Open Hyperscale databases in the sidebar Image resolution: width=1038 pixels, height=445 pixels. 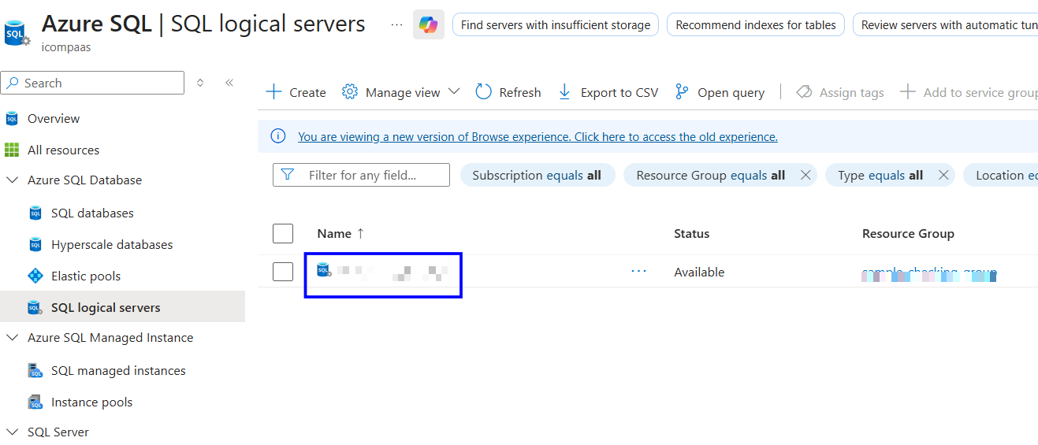(112, 245)
